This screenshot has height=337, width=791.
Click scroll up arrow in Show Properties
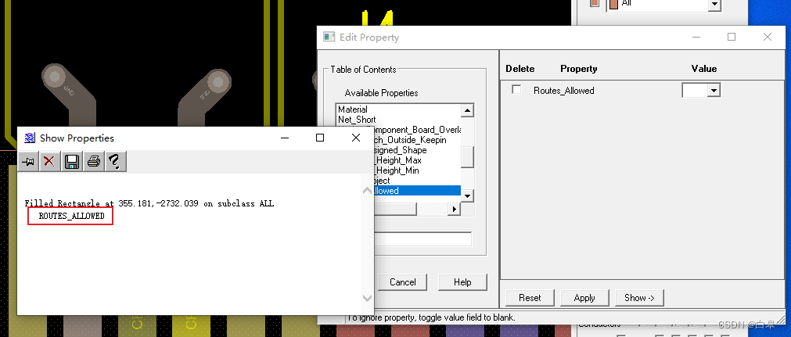(x=367, y=191)
